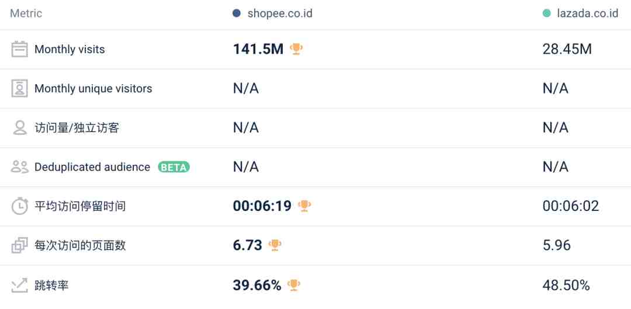Screen dimensions: 631x309
Task: Click the Deduplicated audience group icon
Action: [20, 167]
